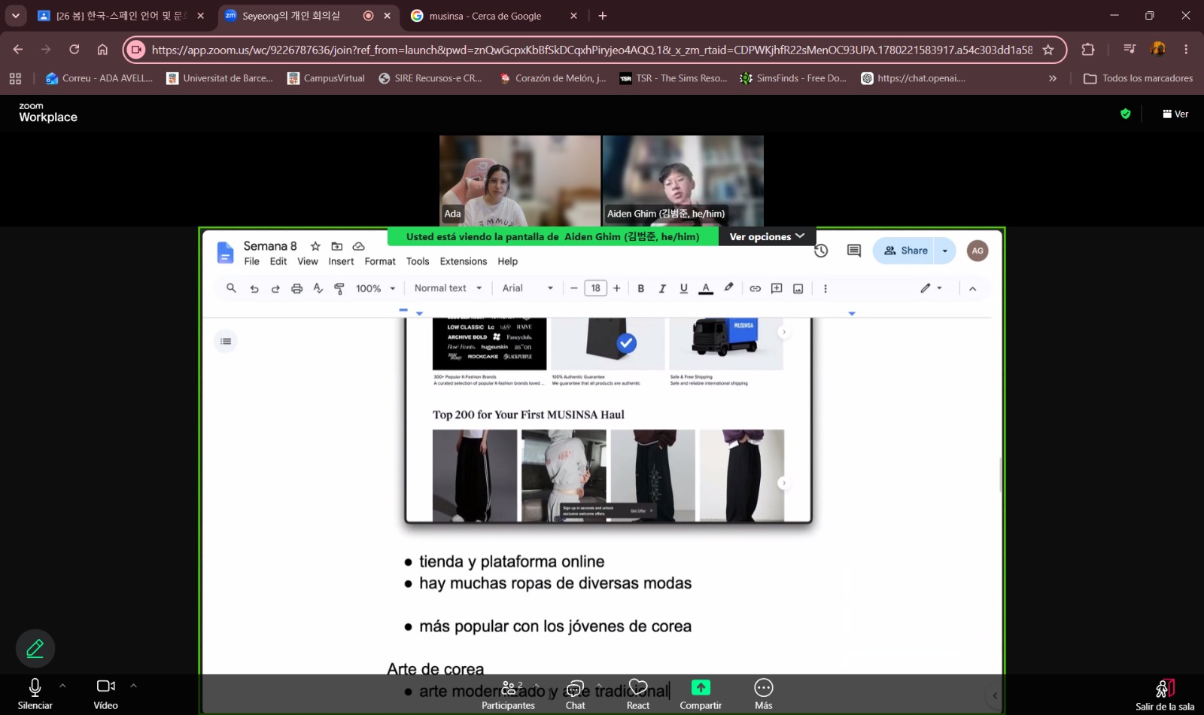The image size is (1204, 715).
Task: Click the text color A button
Action: pyautogui.click(x=706, y=288)
